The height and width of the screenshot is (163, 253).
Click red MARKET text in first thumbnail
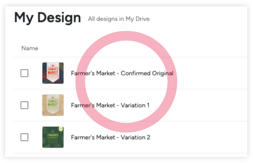(53, 72)
